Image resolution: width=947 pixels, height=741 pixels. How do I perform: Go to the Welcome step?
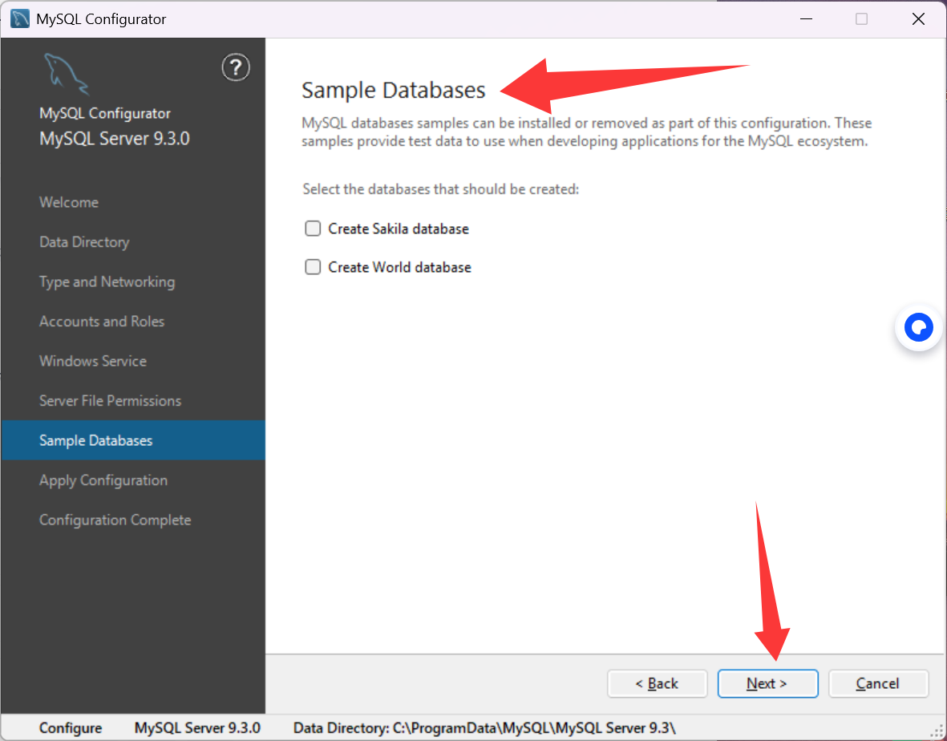69,202
